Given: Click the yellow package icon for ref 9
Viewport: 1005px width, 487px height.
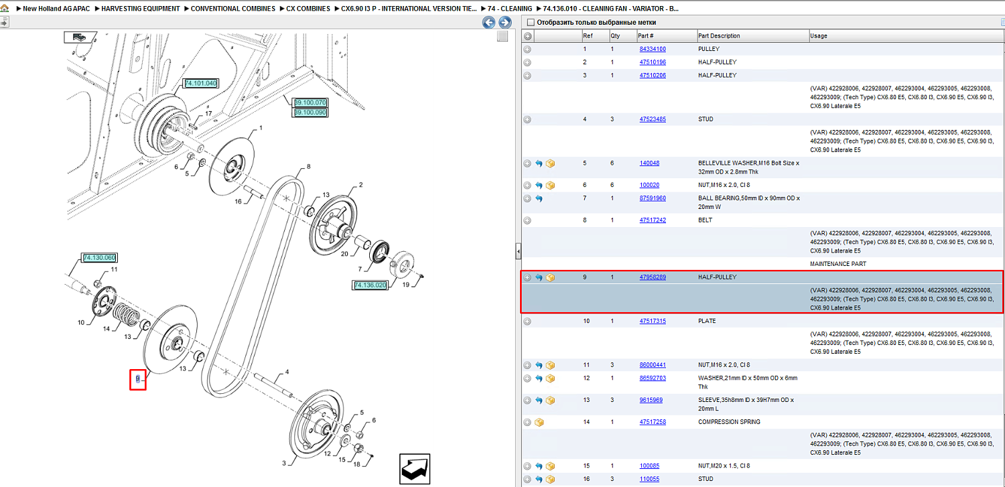Looking at the screenshot, I should click(x=550, y=277).
